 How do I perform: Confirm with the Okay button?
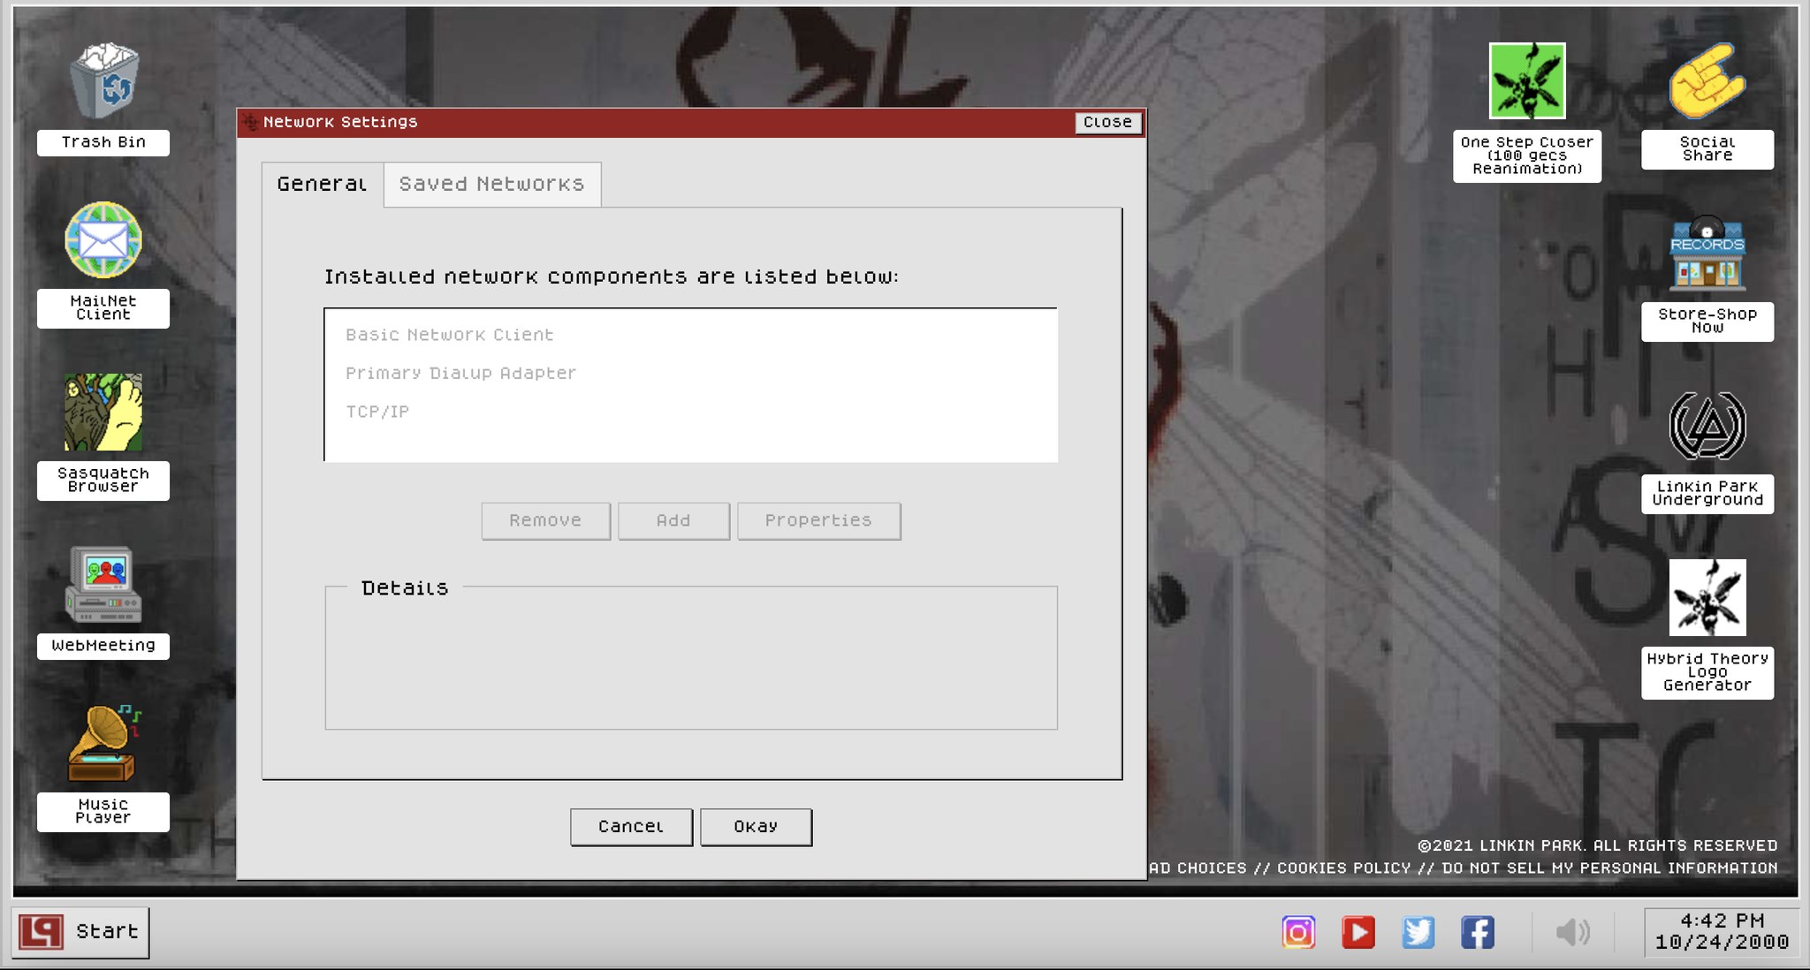click(756, 827)
